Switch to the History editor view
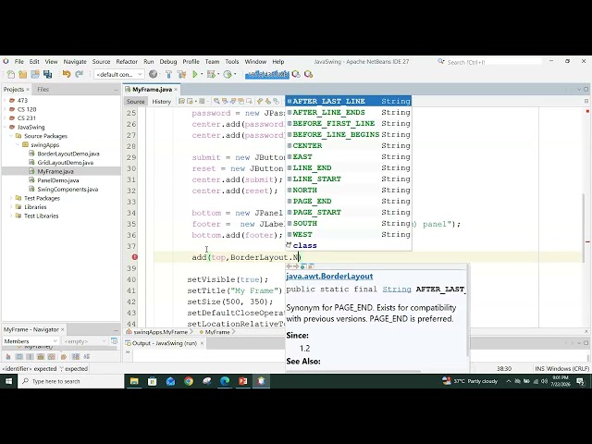Image resolution: width=592 pixels, height=444 pixels. coord(162,101)
